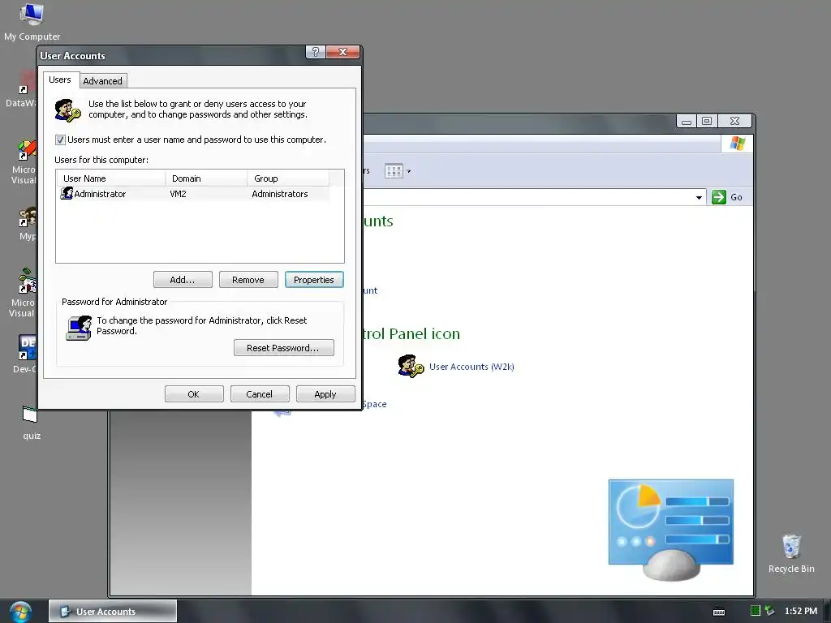Click the Cancel button
This screenshot has width=831, height=623.
pyautogui.click(x=260, y=394)
